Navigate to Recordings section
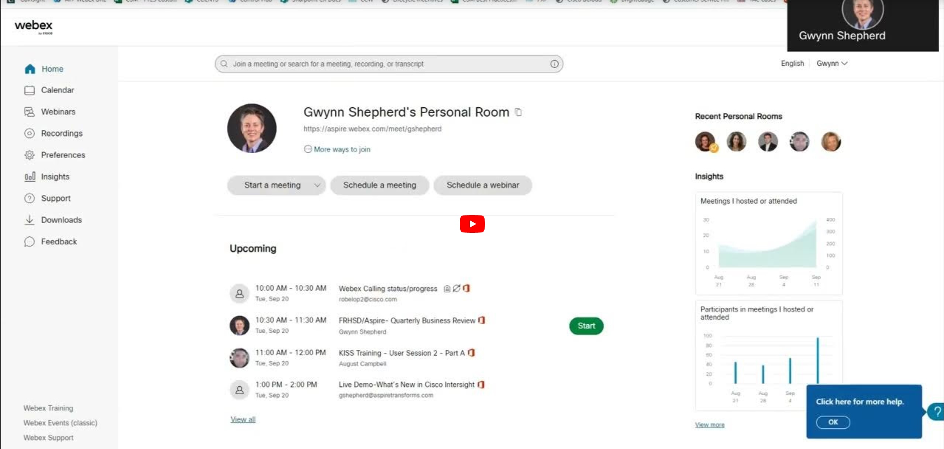 click(x=61, y=133)
